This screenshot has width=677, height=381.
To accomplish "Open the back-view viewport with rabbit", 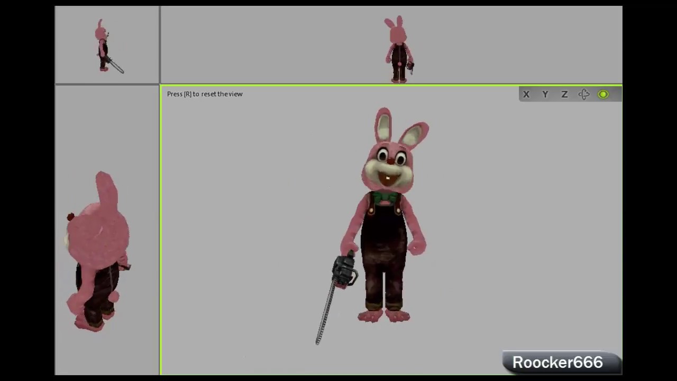I will [x=391, y=45].
